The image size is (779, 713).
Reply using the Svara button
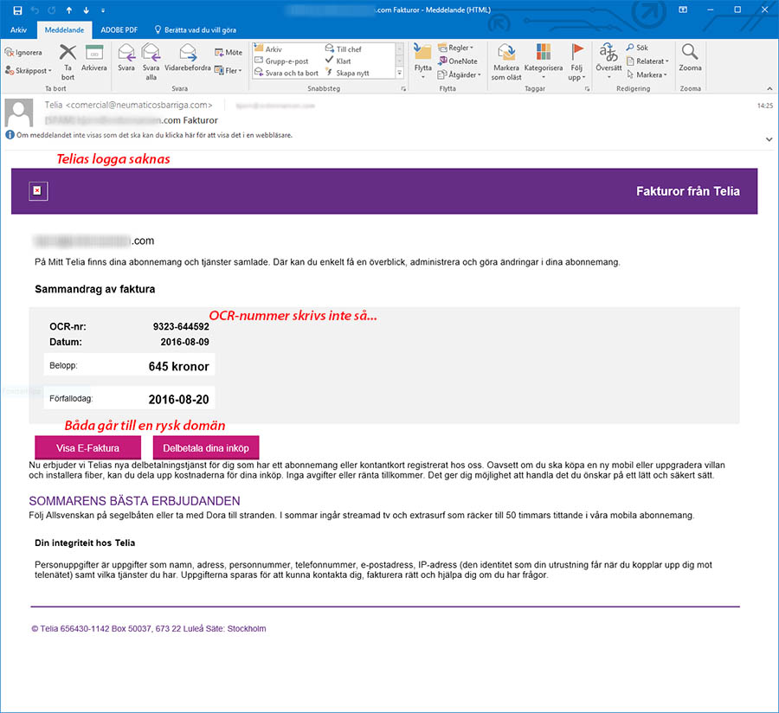click(x=126, y=58)
